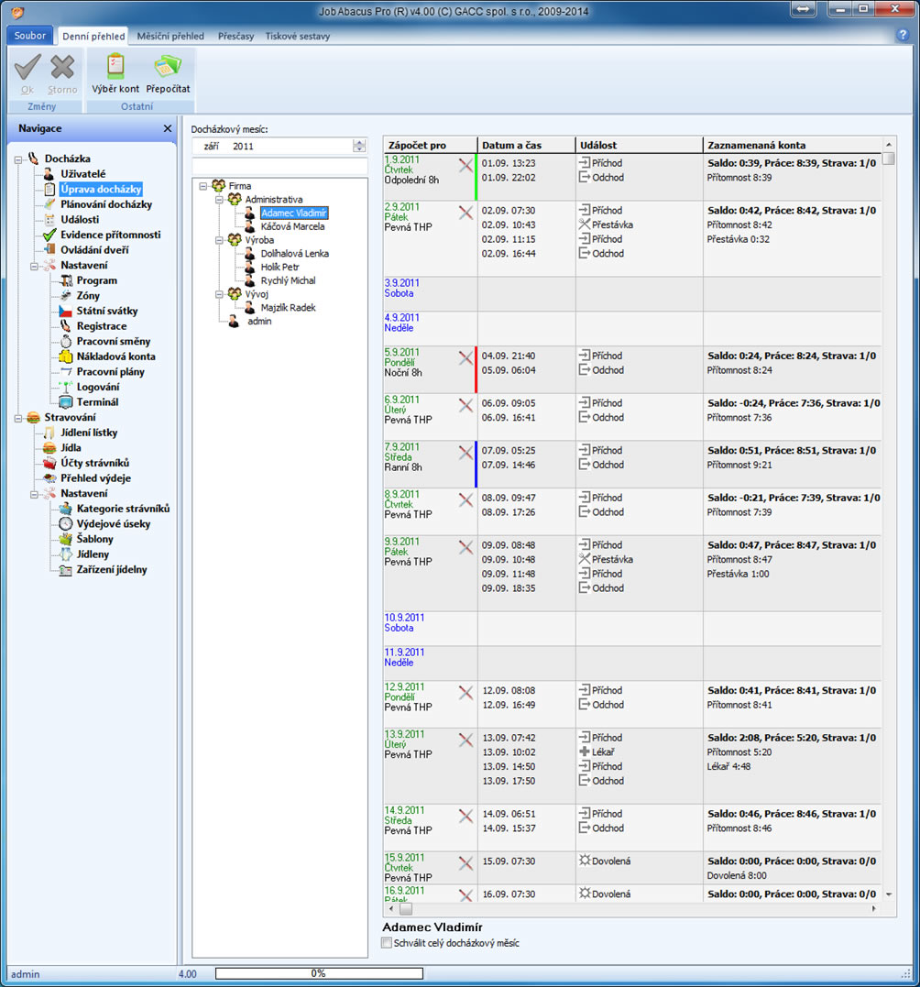The image size is (920, 987).
Task: Open Ovládání dveří item
Action: tap(94, 249)
